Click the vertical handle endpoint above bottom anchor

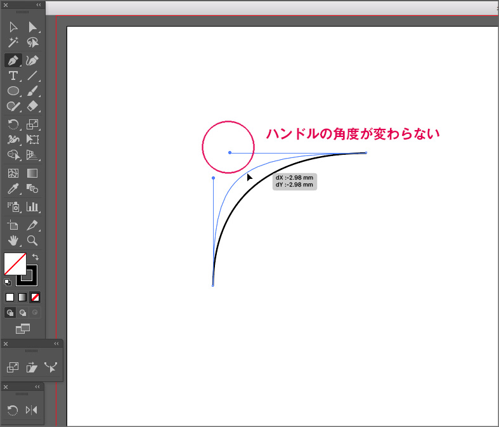click(213, 178)
